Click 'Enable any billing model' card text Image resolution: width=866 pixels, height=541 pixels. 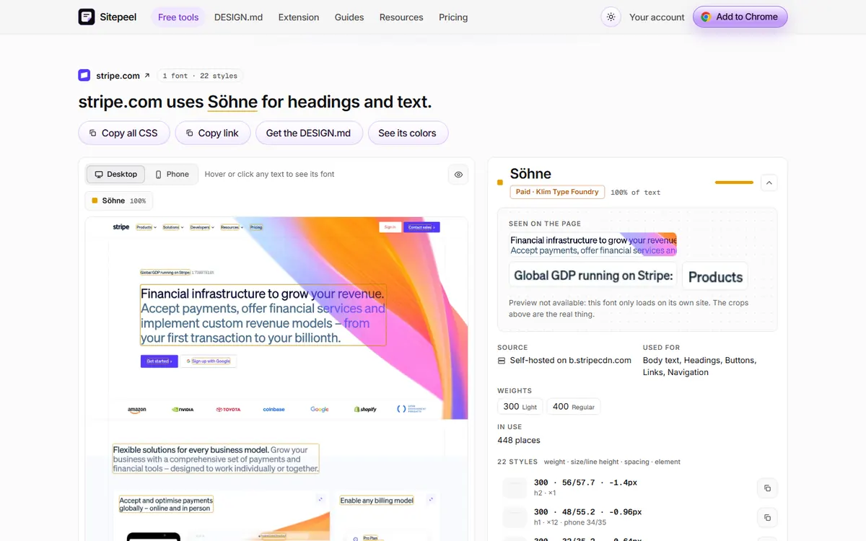pos(377,501)
